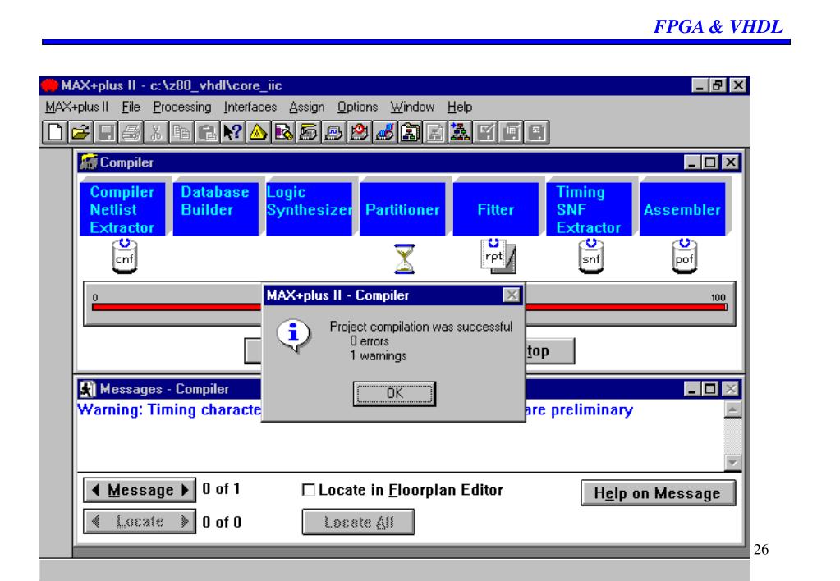Viewport: 840px width, 581px height.
Task: Open the rpt report file icon
Action: pyautogui.click(x=498, y=257)
